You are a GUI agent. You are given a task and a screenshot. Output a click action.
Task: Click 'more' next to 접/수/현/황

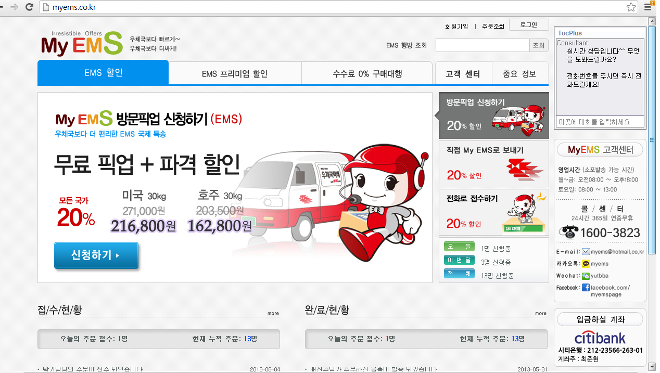(x=273, y=313)
